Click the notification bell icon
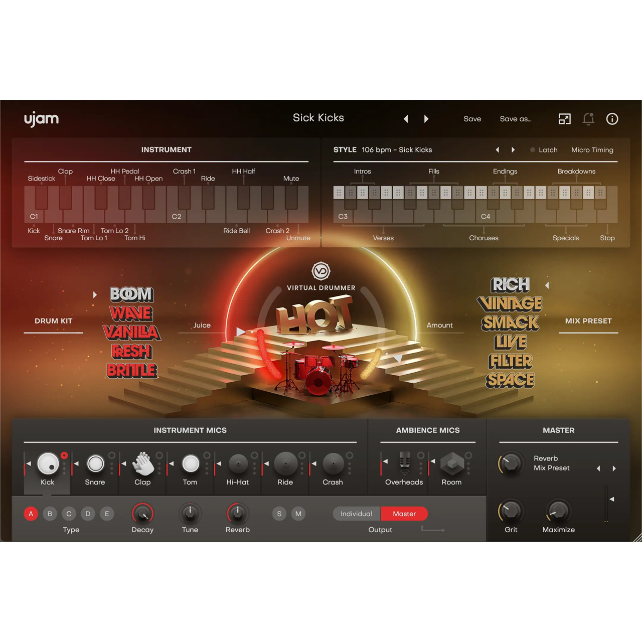 tap(588, 119)
